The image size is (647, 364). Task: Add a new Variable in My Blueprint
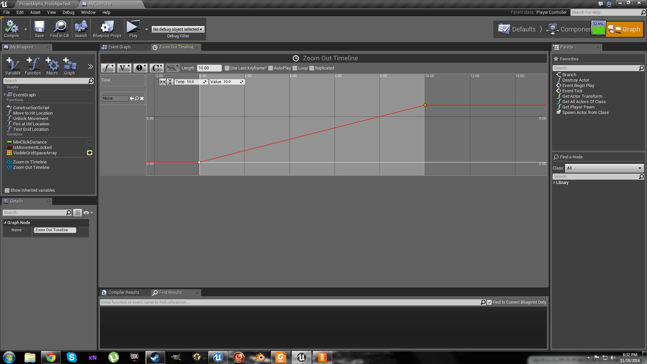(x=13, y=66)
